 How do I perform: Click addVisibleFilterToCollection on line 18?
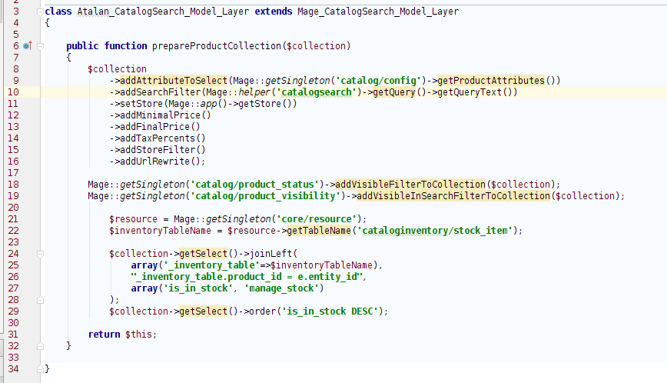click(410, 185)
